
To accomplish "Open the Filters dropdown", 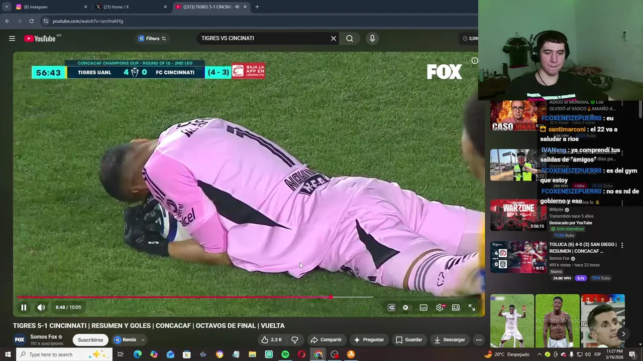I will click(152, 39).
